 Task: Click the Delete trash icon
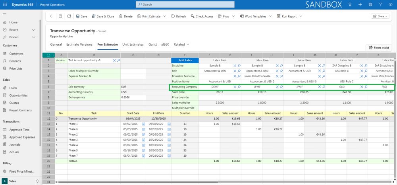point(121,16)
